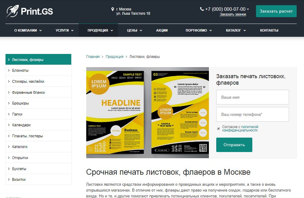Screen dimensions: 304x198
Task: Toggle the privacy policy consent checkbox
Action: pos(218,129)
